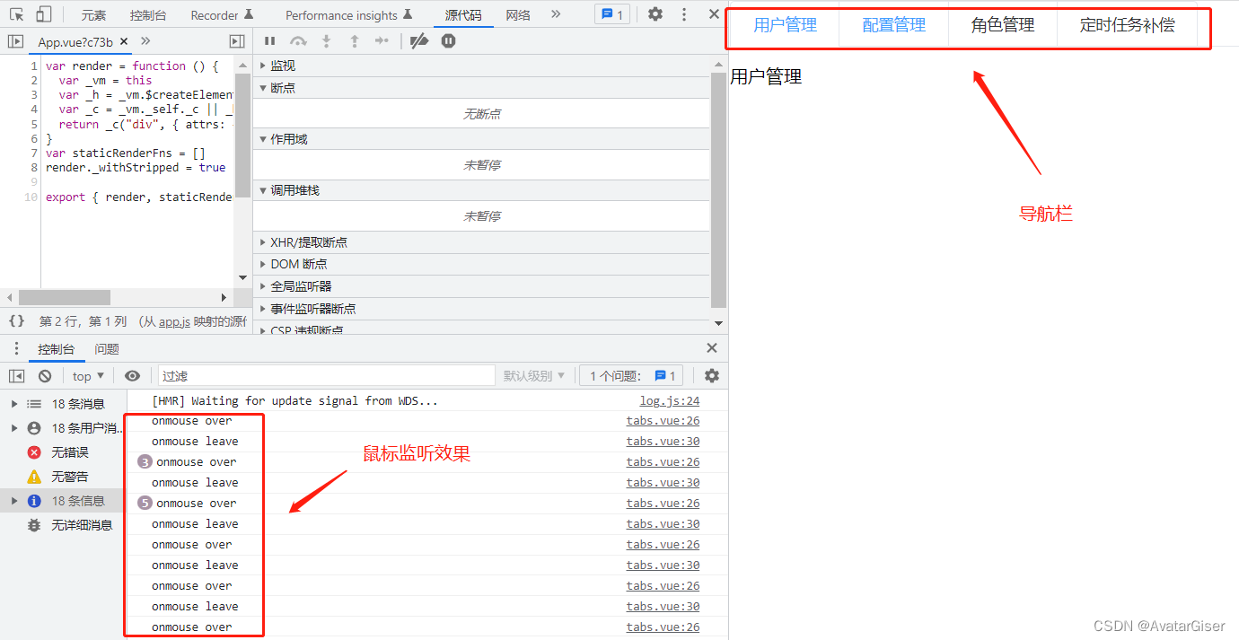
Task: Open the 默认级别 log level dropdown
Action: click(534, 375)
